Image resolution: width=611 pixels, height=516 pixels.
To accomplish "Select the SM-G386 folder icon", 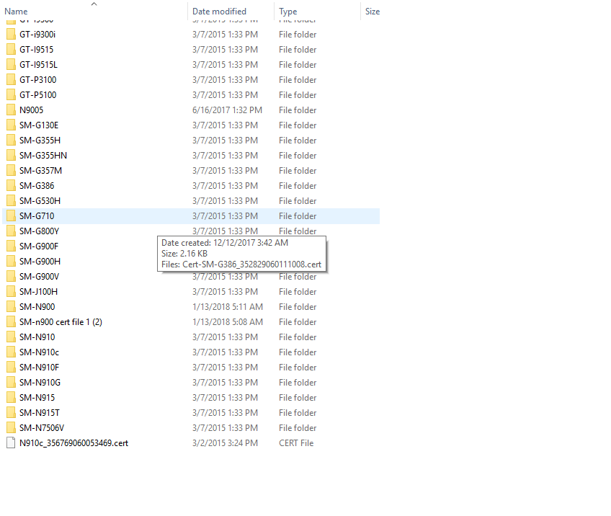I will pos(11,186).
